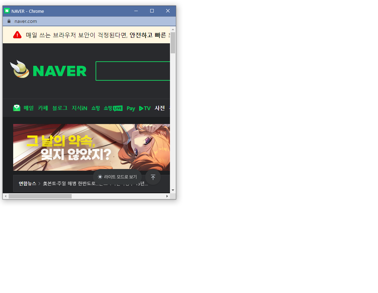The width and height of the screenshot is (378, 293).
Task: Click the vertical scrollbar thumb
Action: tap(173, 43)
